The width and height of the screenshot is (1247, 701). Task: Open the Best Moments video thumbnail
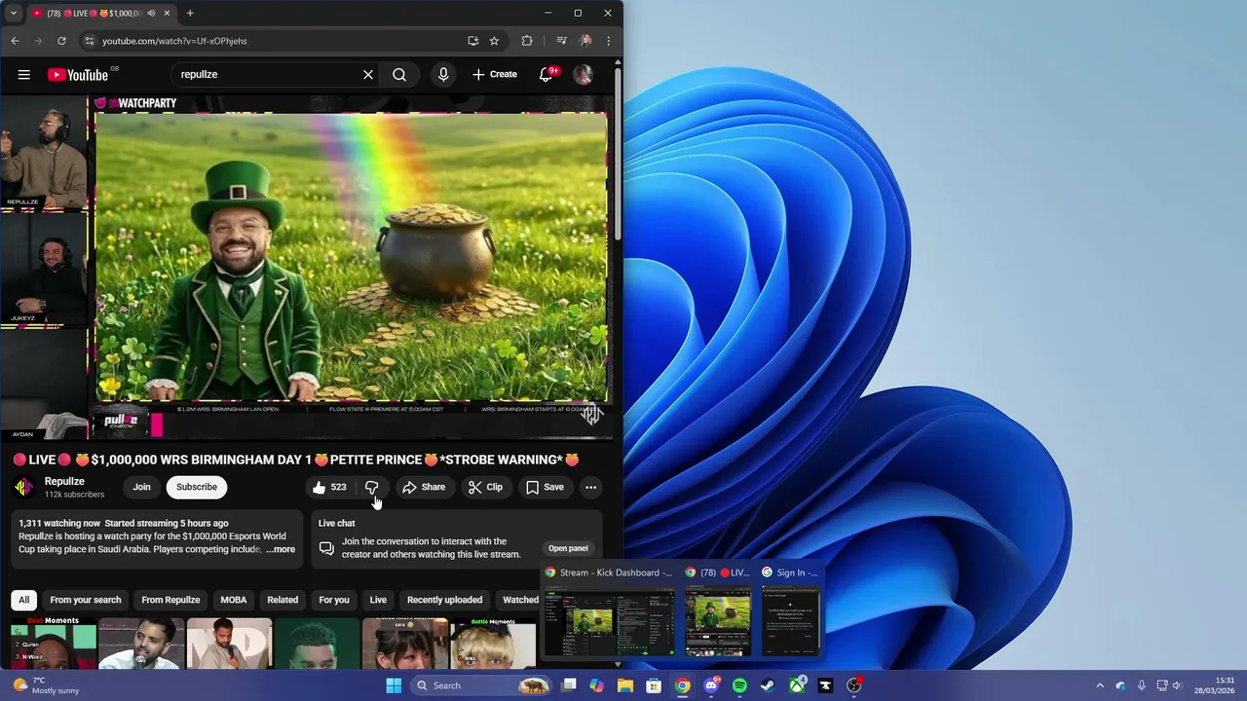point(54,644)
